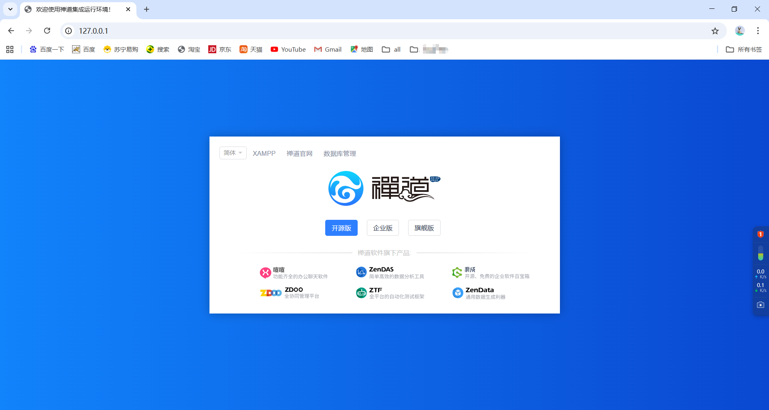Viewport: 769px width, 410px height.
Task: Open 苏宁易购 bookmark
Action: (x=121, y=49)
